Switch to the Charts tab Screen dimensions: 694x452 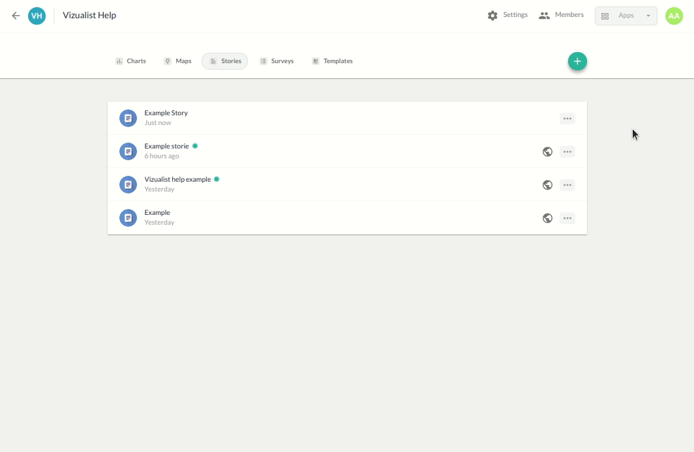(130, 61)
